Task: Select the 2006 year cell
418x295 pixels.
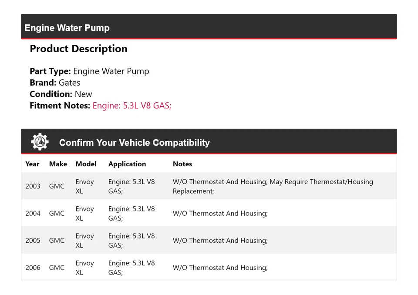Action: coord(33,268)
